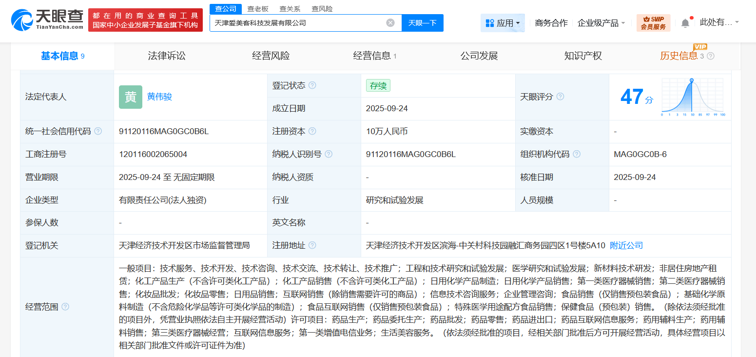Click the 天眼一下 search button
Viewport: 756px width, 357px height.
(422, 22)
